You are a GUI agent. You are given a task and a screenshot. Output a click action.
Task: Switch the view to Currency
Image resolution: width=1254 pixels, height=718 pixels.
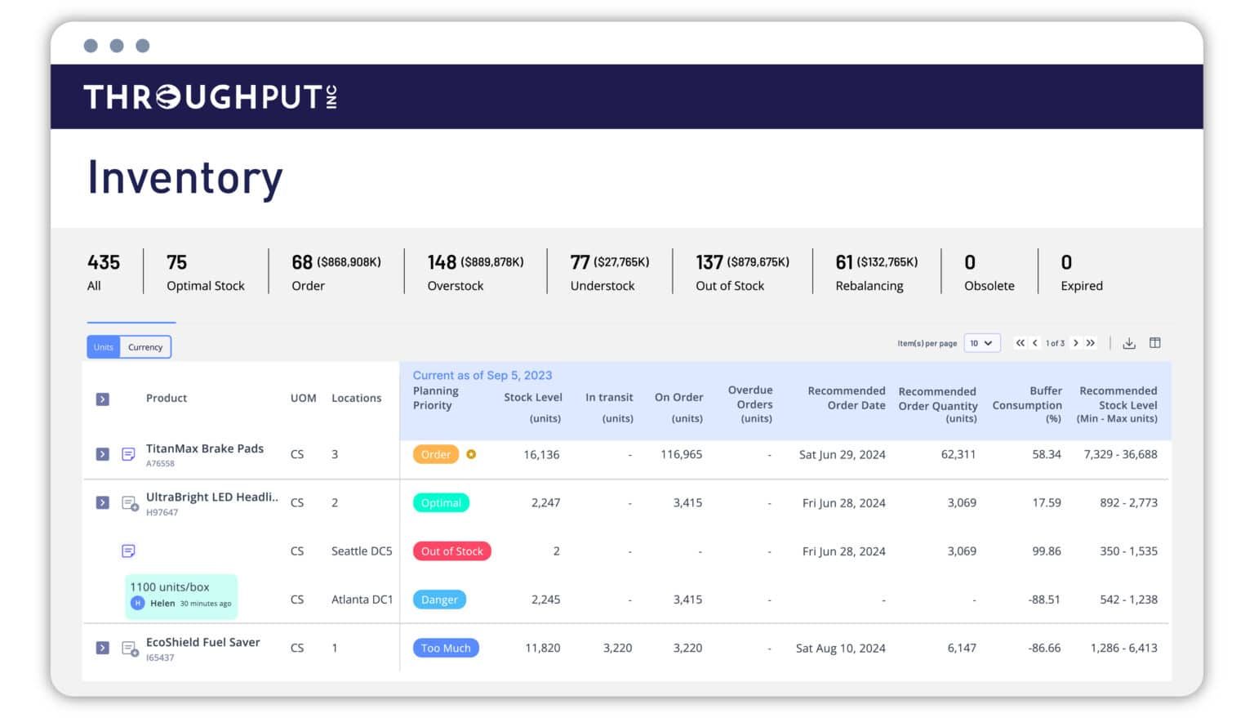[145, 346]
